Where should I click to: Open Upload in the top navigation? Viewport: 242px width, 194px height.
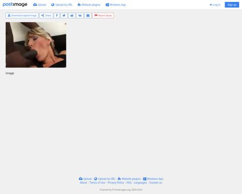click(40, 5)
